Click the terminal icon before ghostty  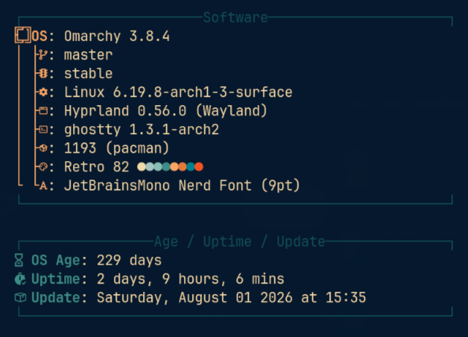(x=43, y=129)
